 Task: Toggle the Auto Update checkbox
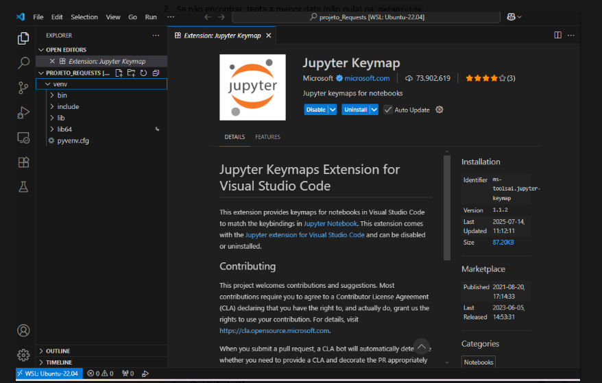click(x=388, y=110)
